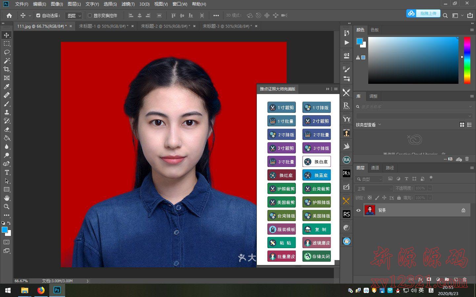Select the Eyedropper tool
This screenshot has width=476, height=297.
[7, 86]
